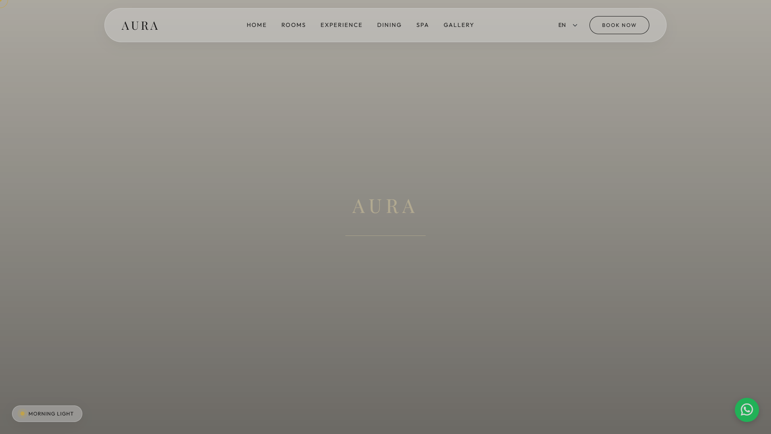Expand the chevron next to EN
Screen dimensions: 771x434
575,25
